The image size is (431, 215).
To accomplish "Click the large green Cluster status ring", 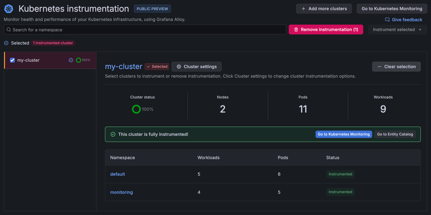I will [136, 109].
